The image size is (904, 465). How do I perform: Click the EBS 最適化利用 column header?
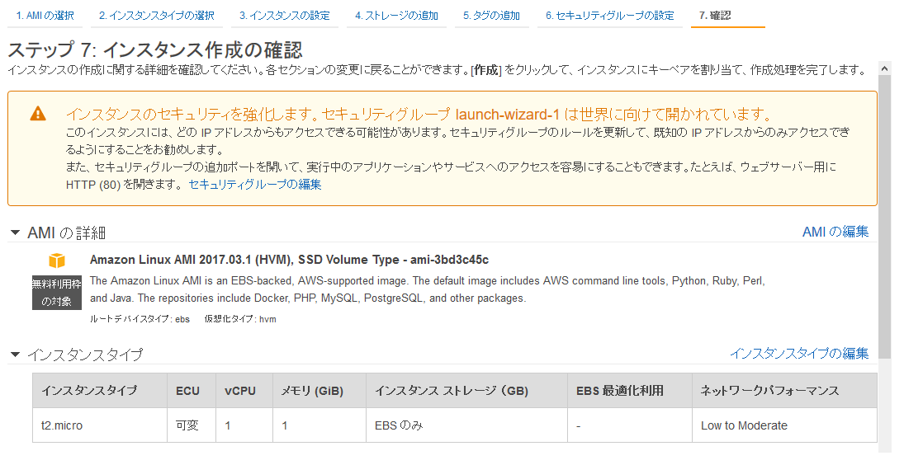pyautogui.click(x=630, y=391)
